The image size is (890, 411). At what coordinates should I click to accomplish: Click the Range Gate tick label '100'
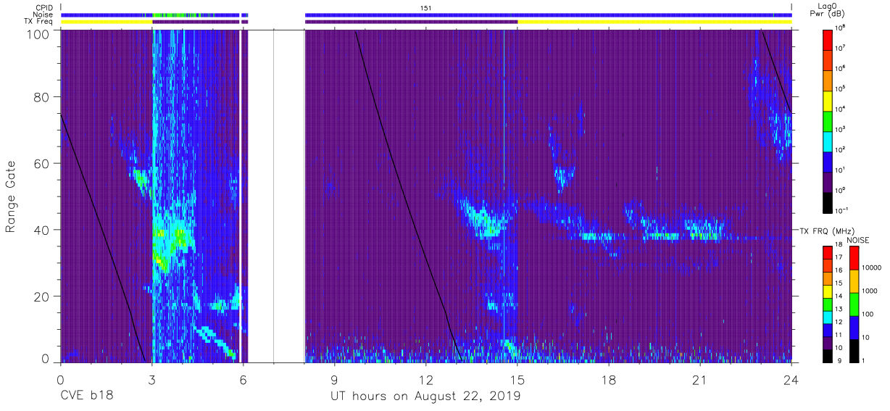pos(39,34)
